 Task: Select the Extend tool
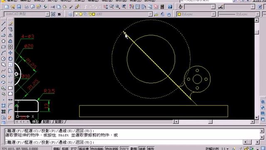(x=10, y=82)
